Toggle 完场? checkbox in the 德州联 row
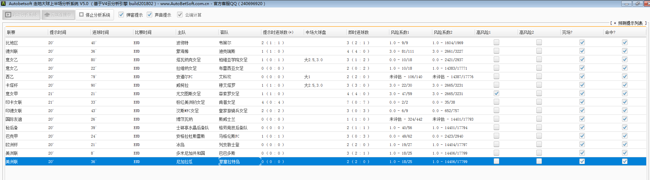Image resolution: width=650 pixels, height=180 pixels. [582, 51]
